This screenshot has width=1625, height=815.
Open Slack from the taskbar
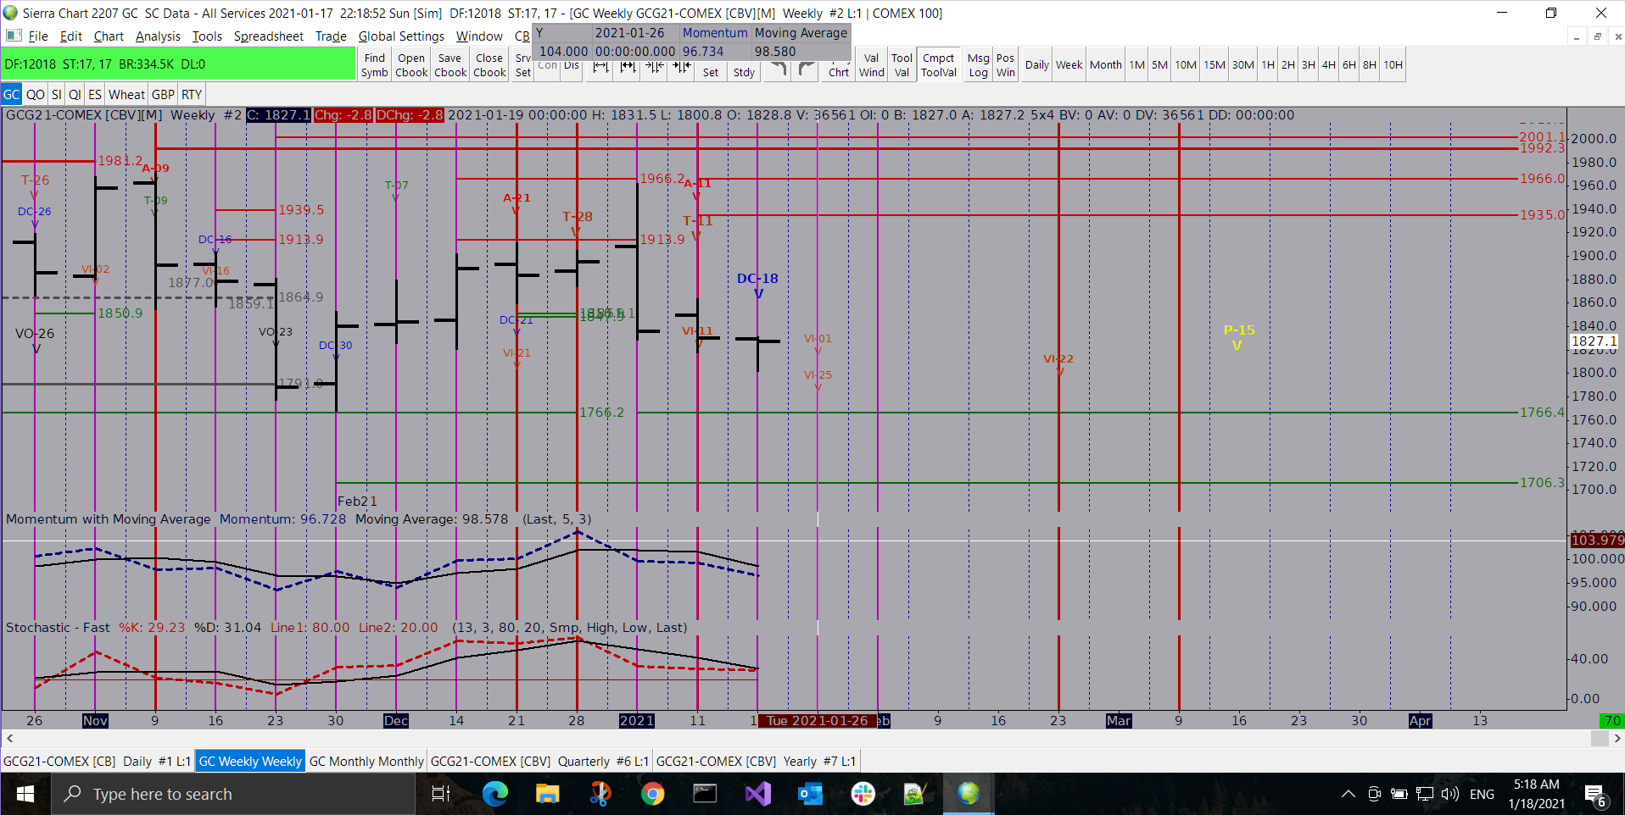(863, 794)
